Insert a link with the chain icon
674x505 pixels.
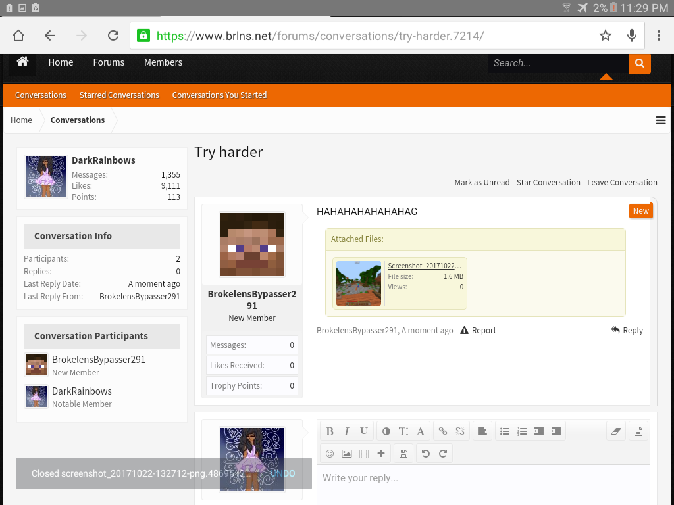[x=443, y=431]
